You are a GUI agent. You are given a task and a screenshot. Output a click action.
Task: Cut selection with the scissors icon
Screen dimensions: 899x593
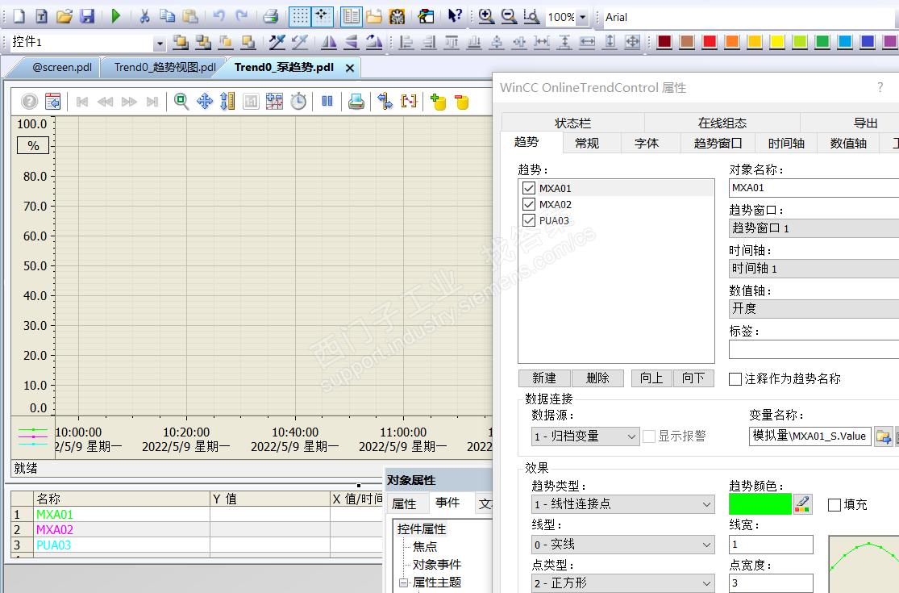pos(144,16)
